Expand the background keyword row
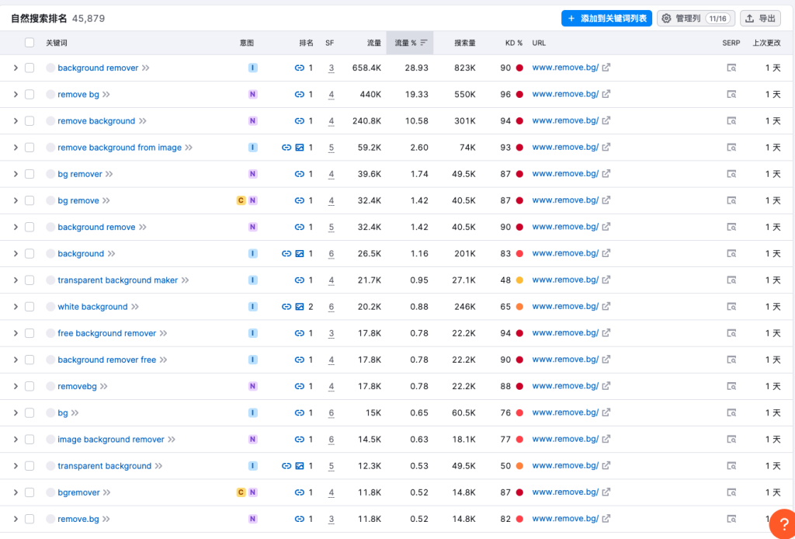Image resolution: width=795 pixels, height=539 pixels. [x=16, y=253]
